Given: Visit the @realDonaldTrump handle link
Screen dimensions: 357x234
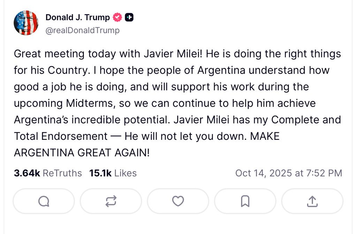Looking at the screenshot, I should click(82, 30).
